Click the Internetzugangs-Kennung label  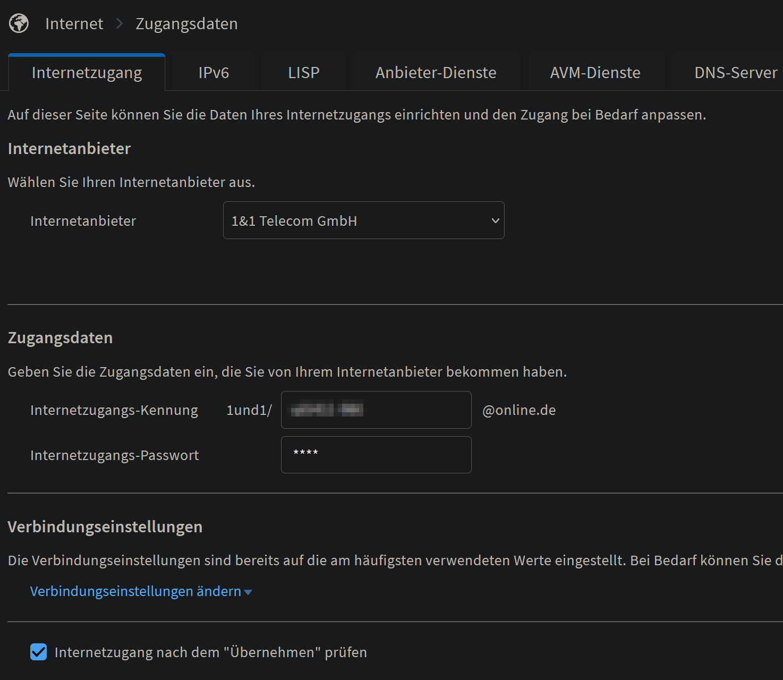(114, 410)
